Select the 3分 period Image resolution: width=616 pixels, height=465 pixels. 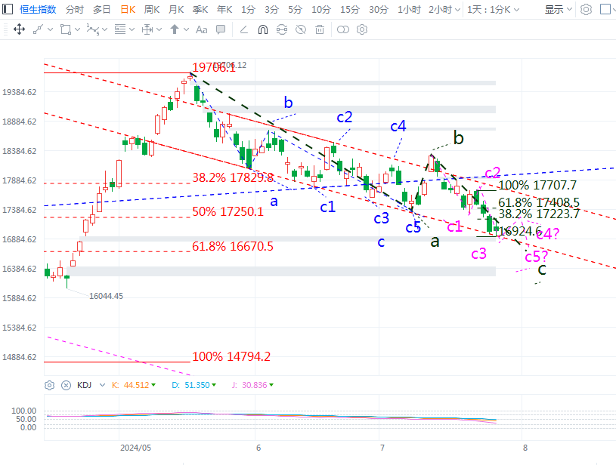[271, 9]
